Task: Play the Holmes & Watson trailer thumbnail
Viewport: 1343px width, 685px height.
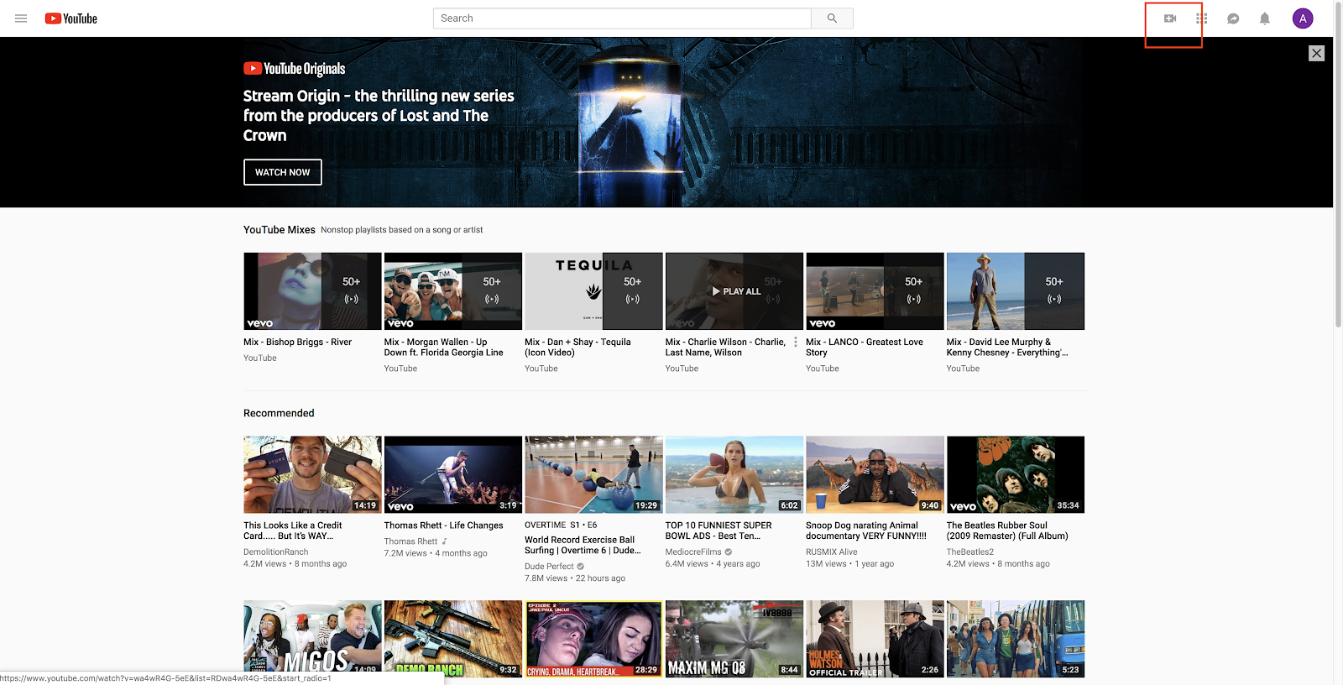Action: pos(875,639)
